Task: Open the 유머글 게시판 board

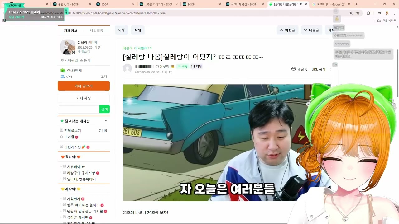Action: tap(78, 217)
